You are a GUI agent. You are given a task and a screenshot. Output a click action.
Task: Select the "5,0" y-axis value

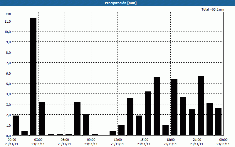pyautogui.click(x=9, y=83)
